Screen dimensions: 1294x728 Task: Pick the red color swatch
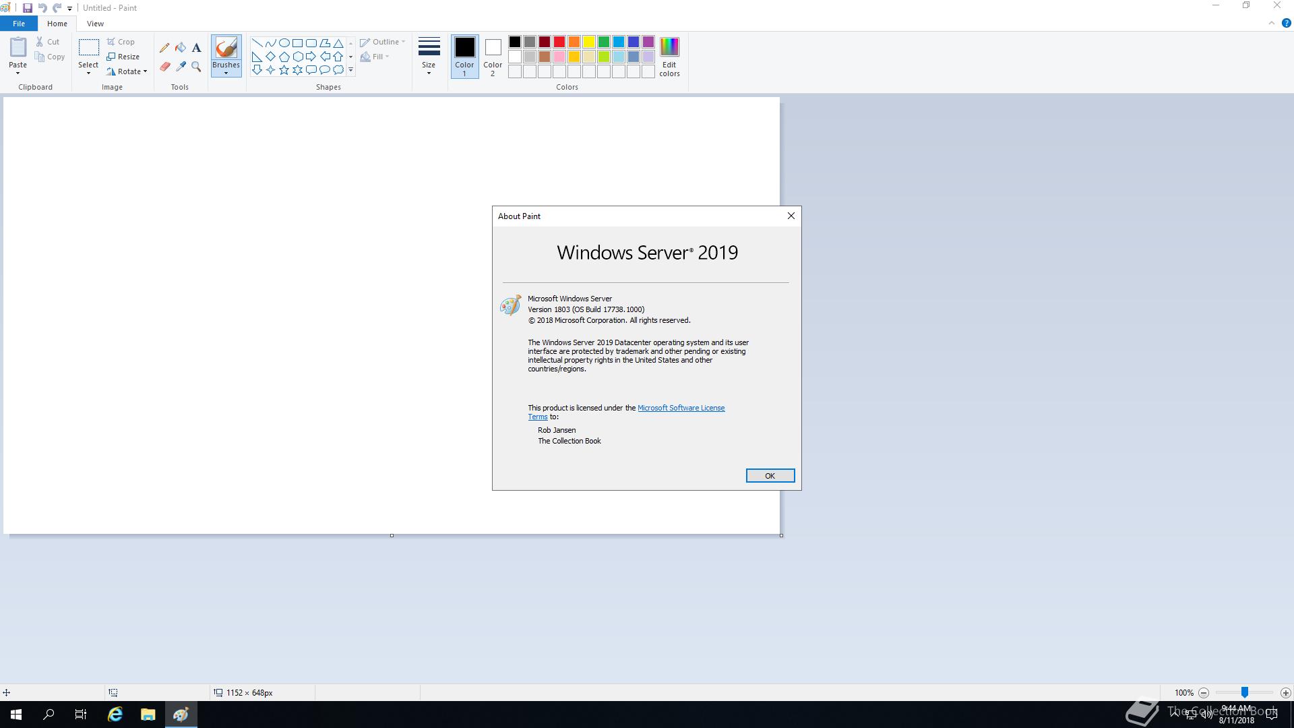pyautogui.click(x=559, y=42)
